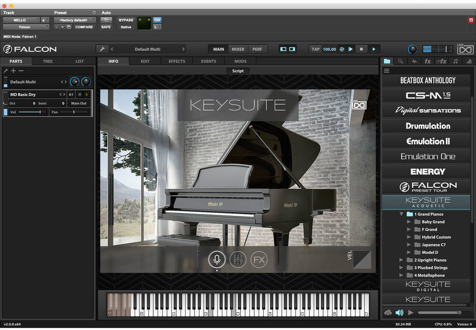Open the microphone settings page
Image resolution: width=476 pixels, height=330 pixels.
coord(217,260)
